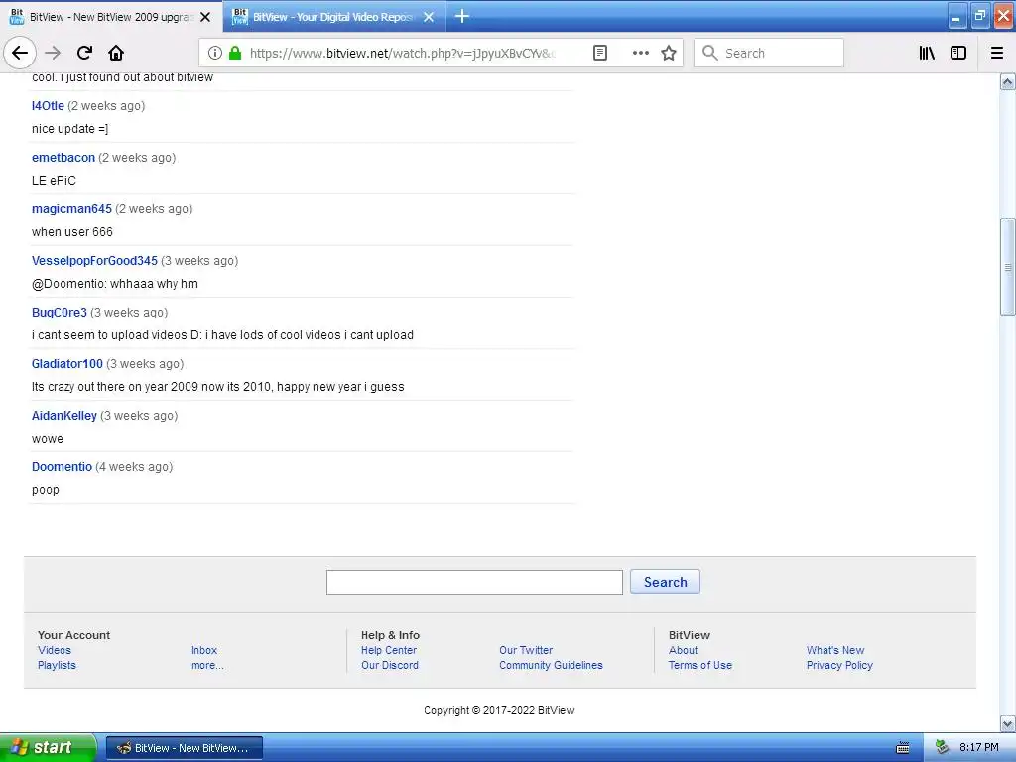Go back using the browser back arrow
Viewport: 1016px width, 762px height.
tap(20, 53)
